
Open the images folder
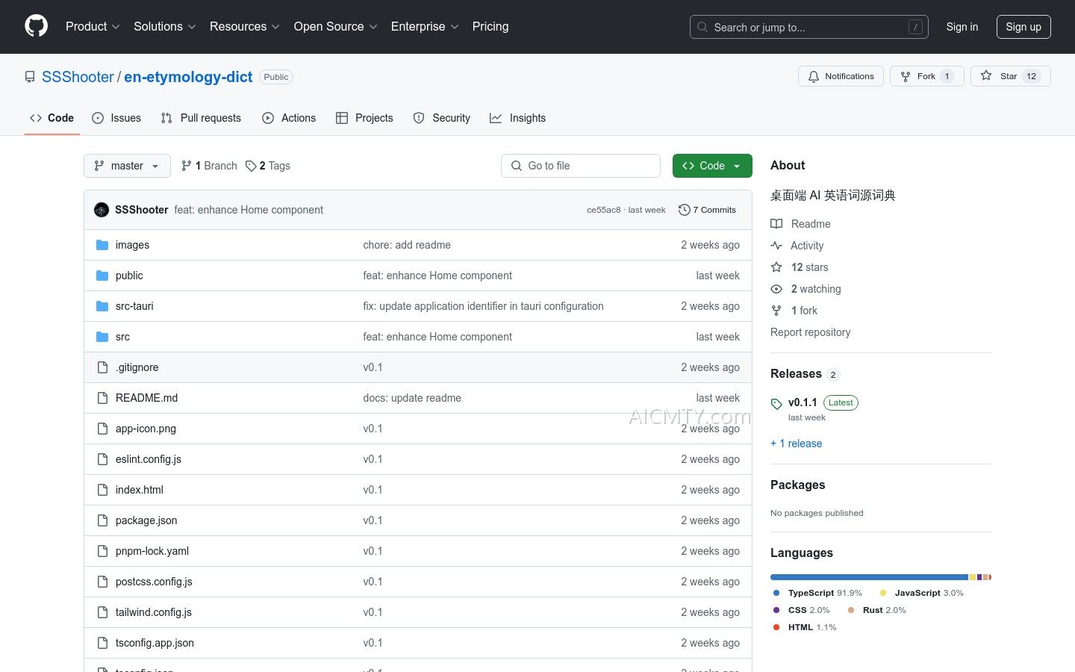click(132, 245)
